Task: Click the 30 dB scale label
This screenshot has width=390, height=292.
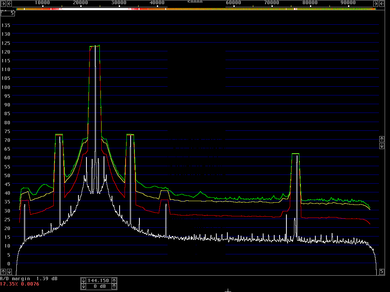Action: [x=7, y=211]
